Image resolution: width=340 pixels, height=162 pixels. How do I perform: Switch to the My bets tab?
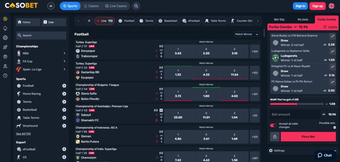[x=302, y=20]
